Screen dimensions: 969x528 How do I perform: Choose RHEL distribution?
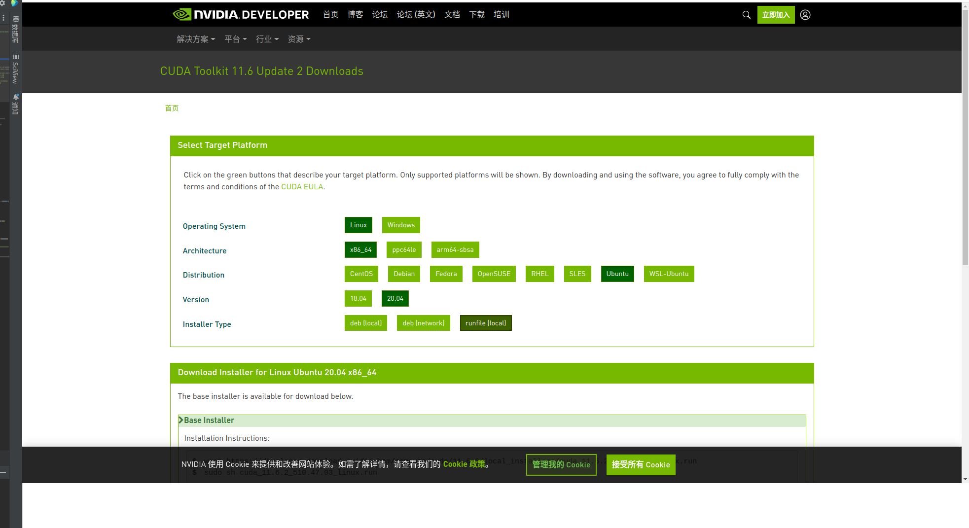(x=539, y=274)
